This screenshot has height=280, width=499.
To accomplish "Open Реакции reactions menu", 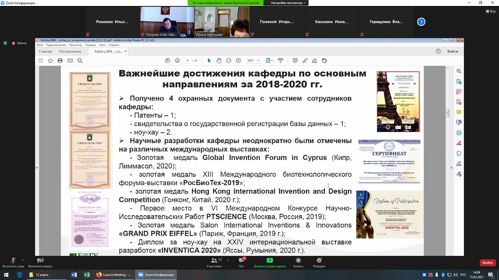I will (x=319, y=262).
